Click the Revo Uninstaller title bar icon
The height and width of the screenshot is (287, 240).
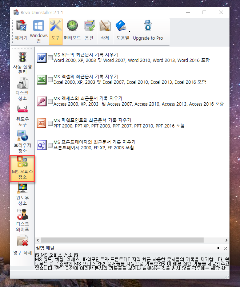[x=16, y=12]
